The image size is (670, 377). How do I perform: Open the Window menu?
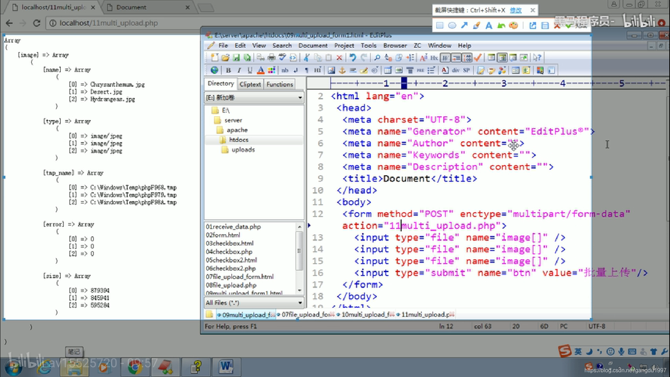440,46
